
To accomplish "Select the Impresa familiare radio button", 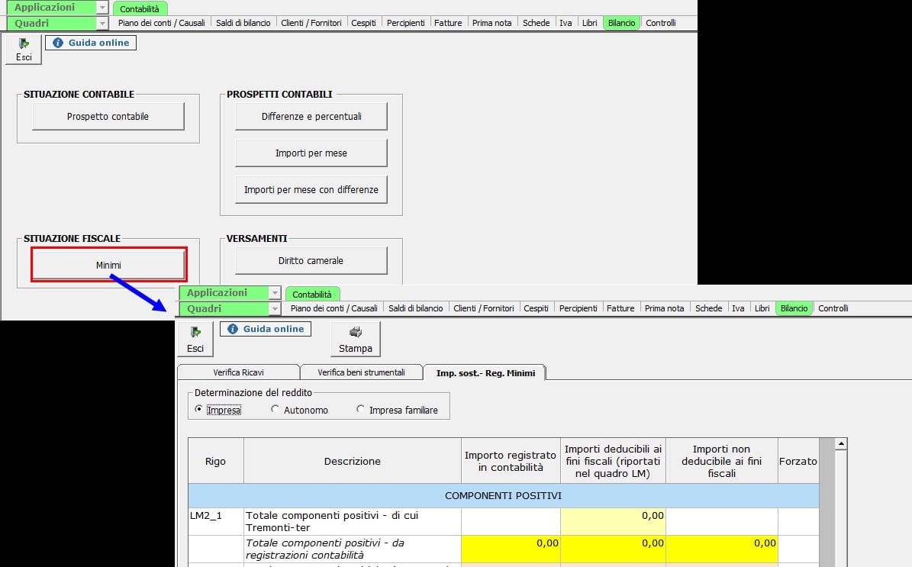I will 361,409.
